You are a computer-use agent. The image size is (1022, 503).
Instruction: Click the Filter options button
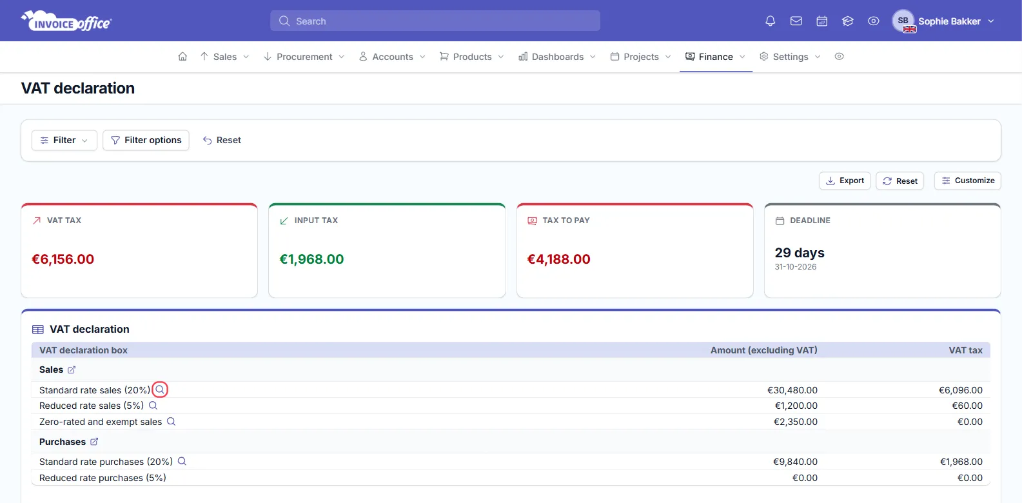(x=146, y=140)
